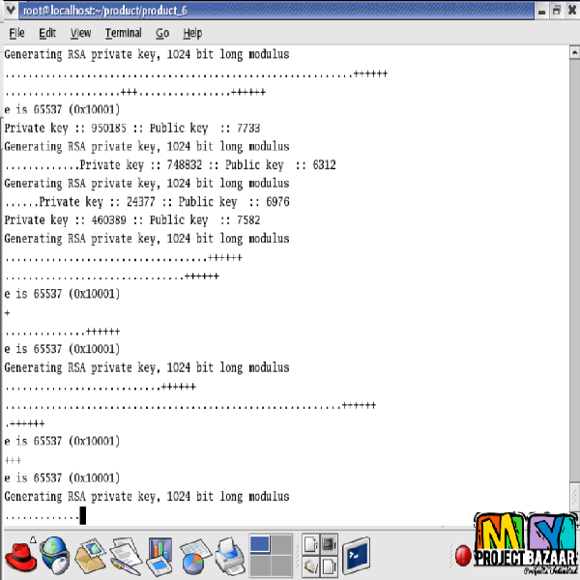
Task: Open the email client envelope icon
Action: tap(90, 556)
